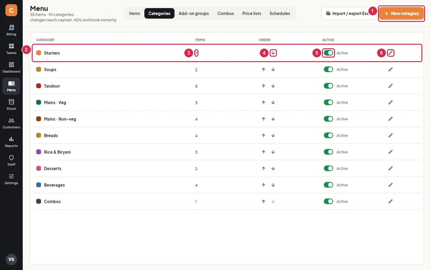Click the New category button
The height and width of the screenshot is (270, 431).
[x=402, y=13]
